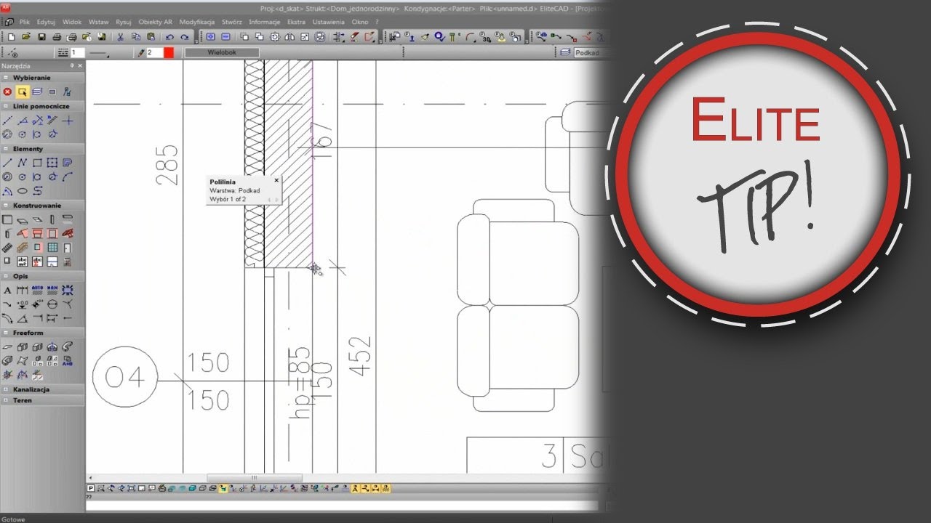Click the Redo arrow icon
This screenshot has width=931, height=523.
184,36
